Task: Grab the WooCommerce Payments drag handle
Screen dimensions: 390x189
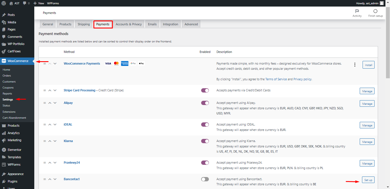Action: (x=45, y=63)
